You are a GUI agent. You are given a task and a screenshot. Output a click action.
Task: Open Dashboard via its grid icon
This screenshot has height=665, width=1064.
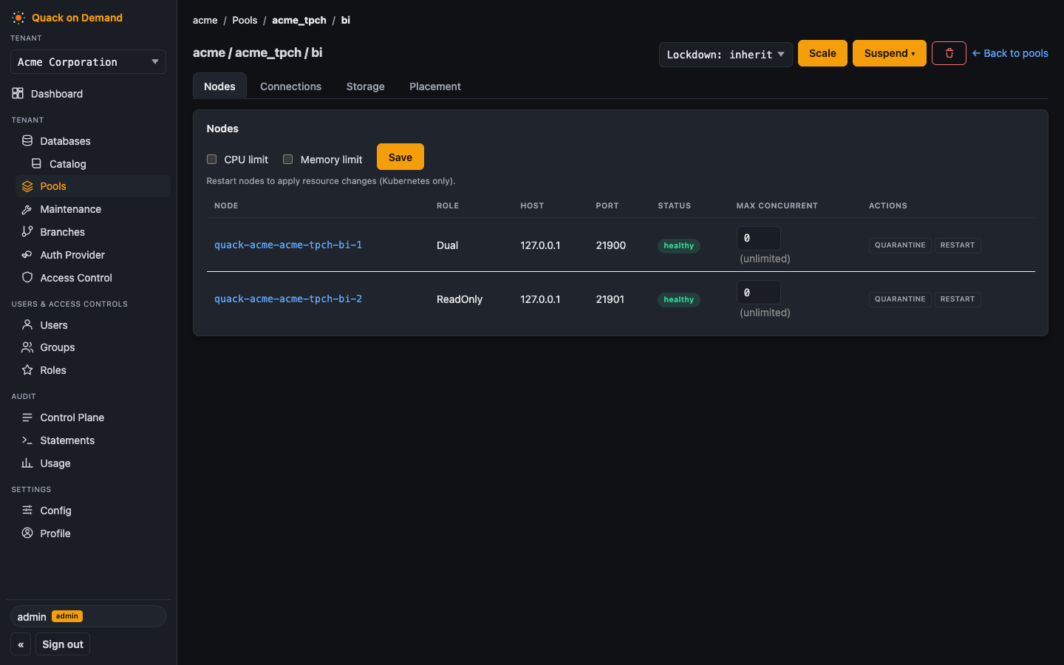coord(18,93)
